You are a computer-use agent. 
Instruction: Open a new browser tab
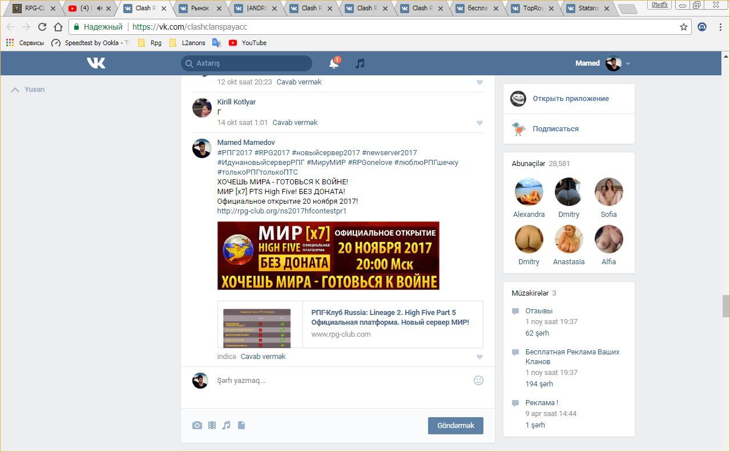point(627,9)
